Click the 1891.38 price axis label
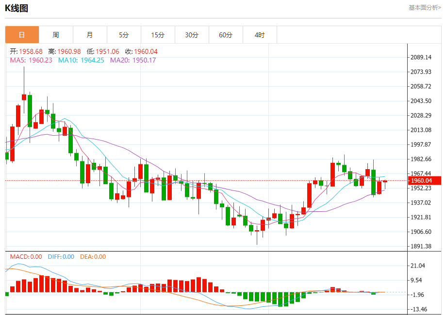This screenshot has width=446, height=315. click(x=421, y=246)
